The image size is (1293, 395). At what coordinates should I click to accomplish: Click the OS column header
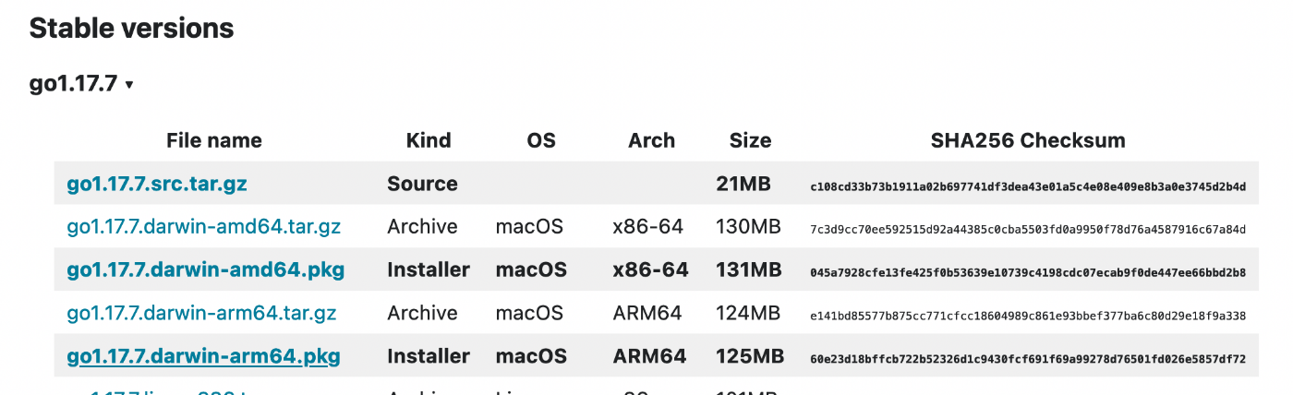point(541,141)
